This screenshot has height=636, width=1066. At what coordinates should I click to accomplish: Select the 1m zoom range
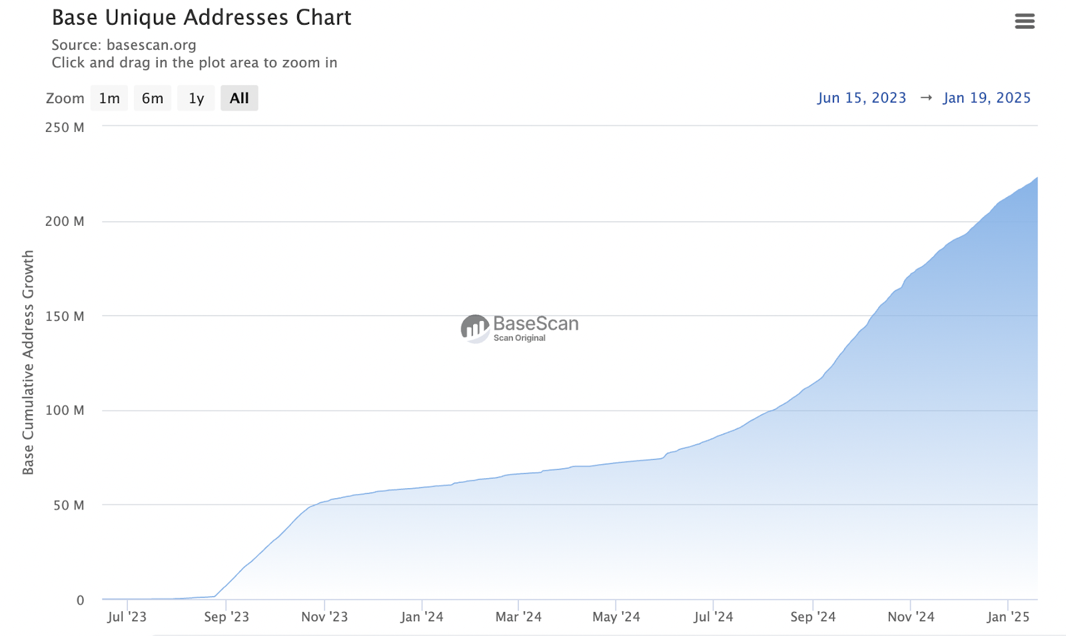click(x=109, y=99)
